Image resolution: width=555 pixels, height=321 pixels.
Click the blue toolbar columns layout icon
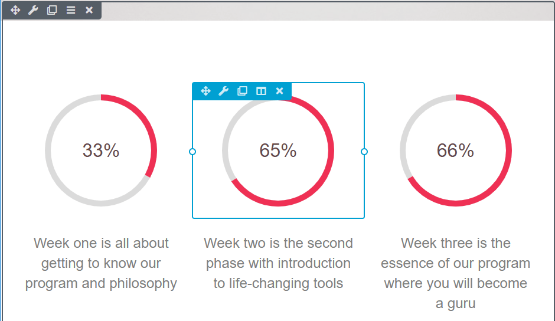[x=261, y=91]
